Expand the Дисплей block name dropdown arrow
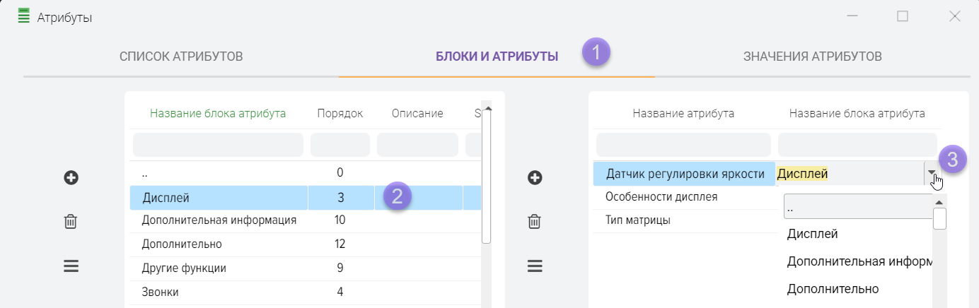The height and width of the screenshot is (308, 979). point(932,174)
